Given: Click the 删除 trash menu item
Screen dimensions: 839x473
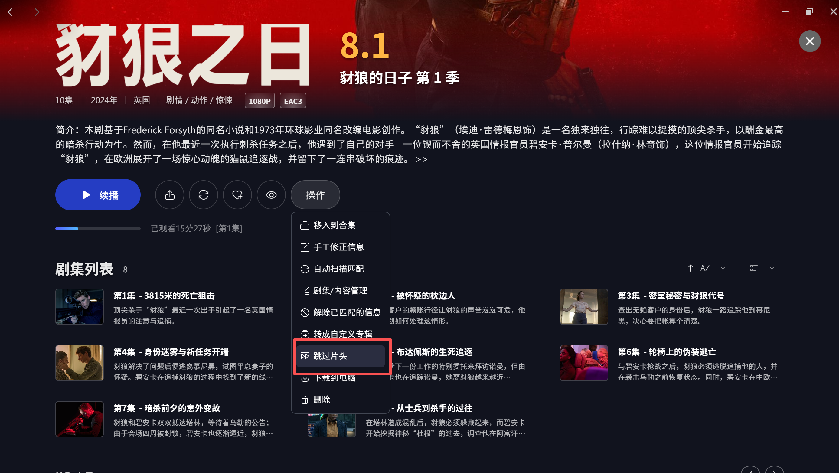Looking at the screenshot, I should point(340,400).
